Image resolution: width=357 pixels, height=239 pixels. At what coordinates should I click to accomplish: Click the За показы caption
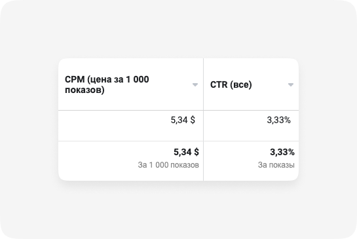(276, 165)
